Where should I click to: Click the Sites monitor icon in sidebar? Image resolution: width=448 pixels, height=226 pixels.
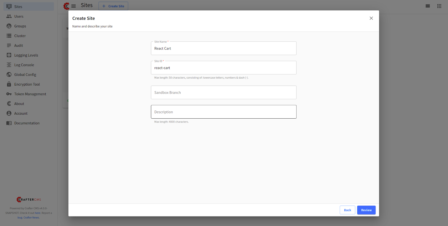[9, 7]
